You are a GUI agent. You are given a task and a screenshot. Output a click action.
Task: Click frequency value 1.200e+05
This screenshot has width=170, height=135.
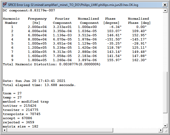(x=37, y=48)
